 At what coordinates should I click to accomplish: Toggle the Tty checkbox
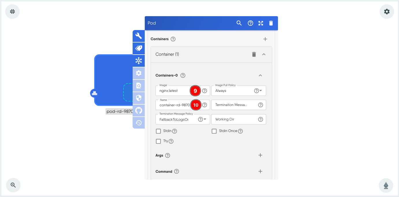click(158, 141)
